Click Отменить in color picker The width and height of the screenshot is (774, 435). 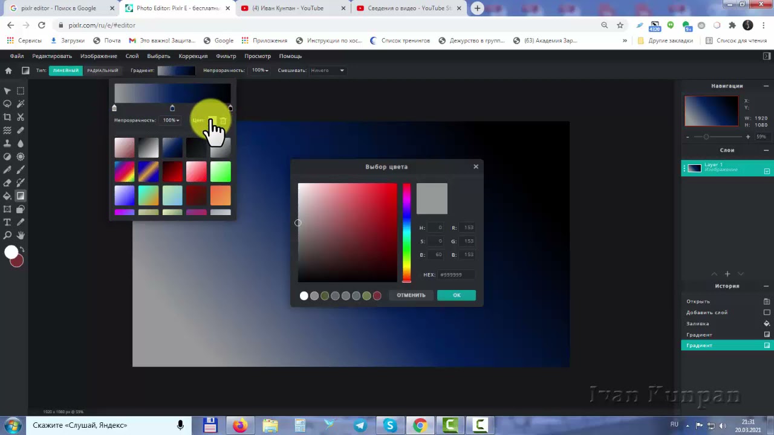[411, 295]
